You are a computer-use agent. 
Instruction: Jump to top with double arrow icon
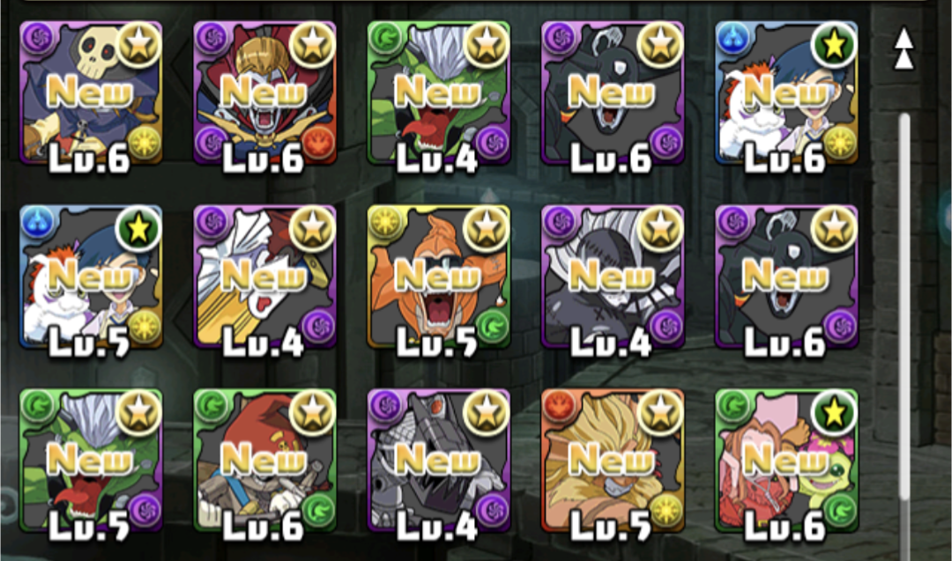point(904,49)
